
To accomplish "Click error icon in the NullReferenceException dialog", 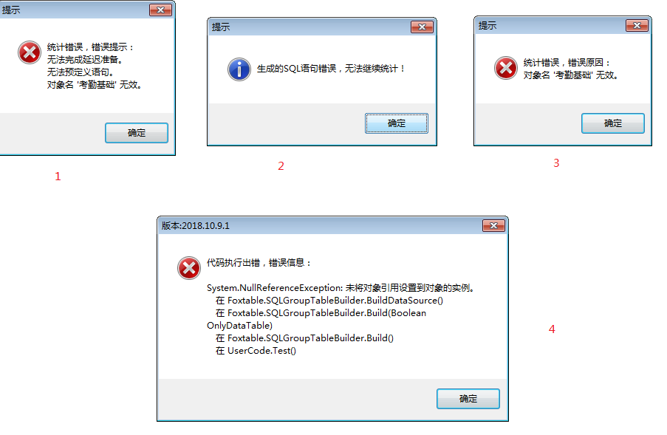I will coord(189,268).
